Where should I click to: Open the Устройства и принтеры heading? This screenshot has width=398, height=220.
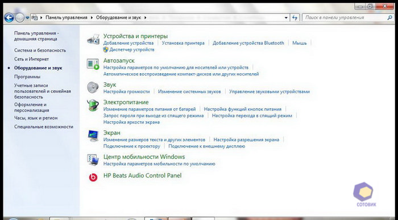pyautogui.click(x=135, y=36)
